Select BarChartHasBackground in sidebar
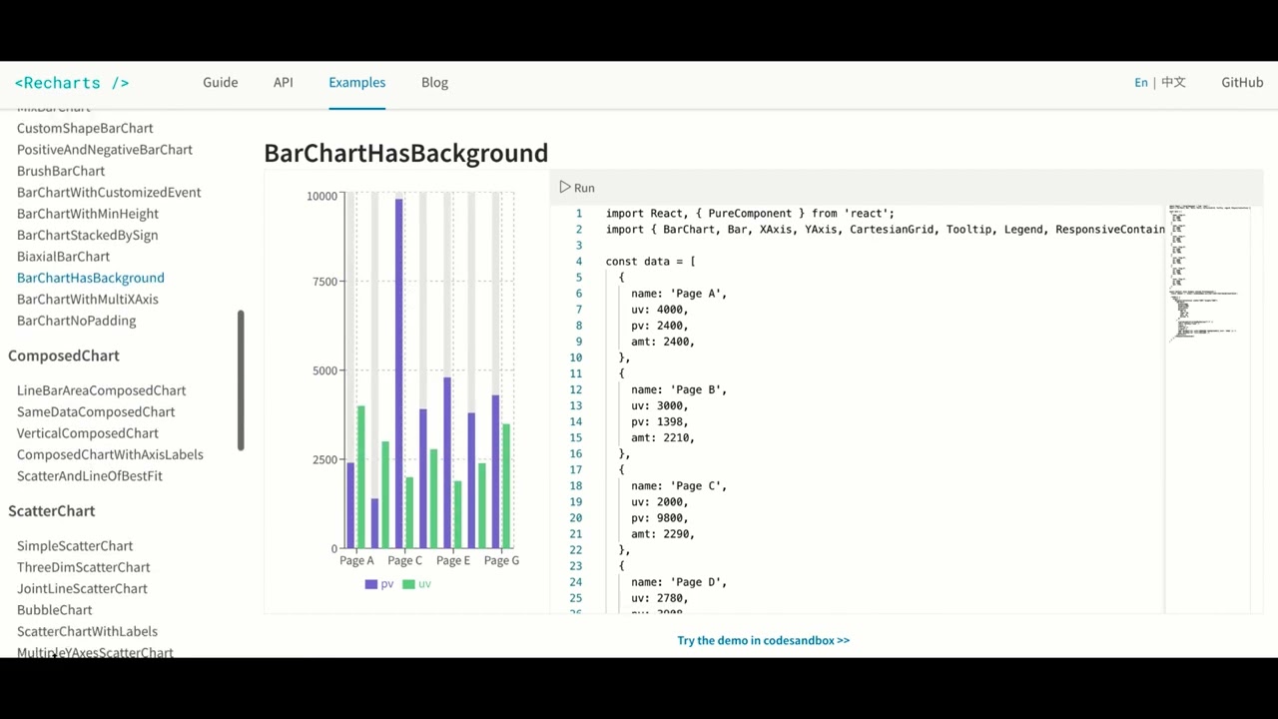The width and height of the screenshot is (1278, 719). pyautogui.click(x=91, y=278)
